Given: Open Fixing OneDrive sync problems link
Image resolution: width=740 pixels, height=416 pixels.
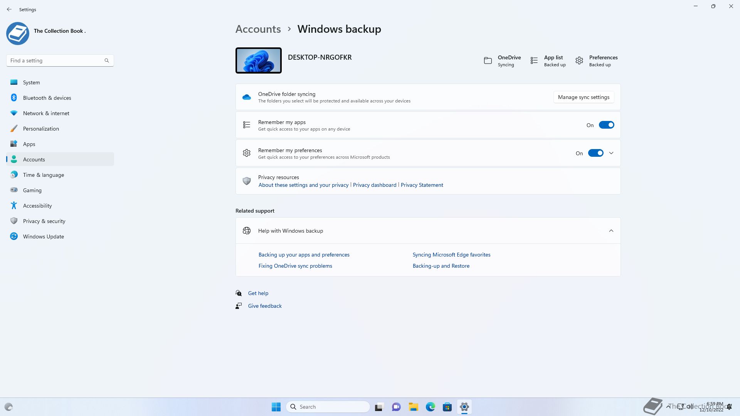Looking at the screenshot, I should (295, 266).
